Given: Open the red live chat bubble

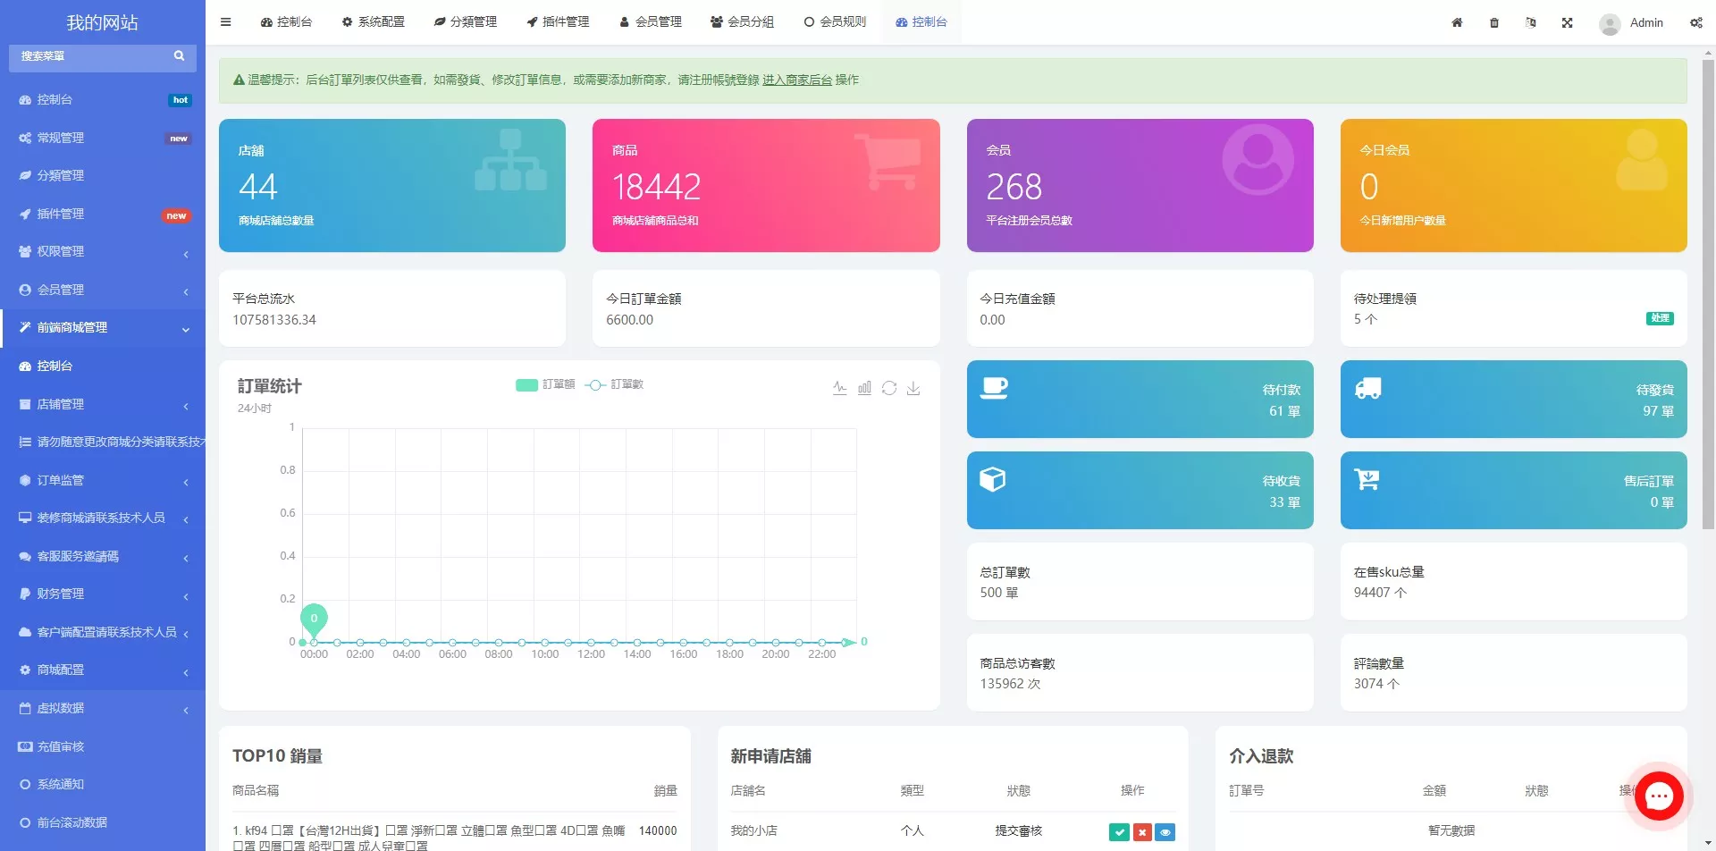Looking at the screenshot, I should point(1659,796).
